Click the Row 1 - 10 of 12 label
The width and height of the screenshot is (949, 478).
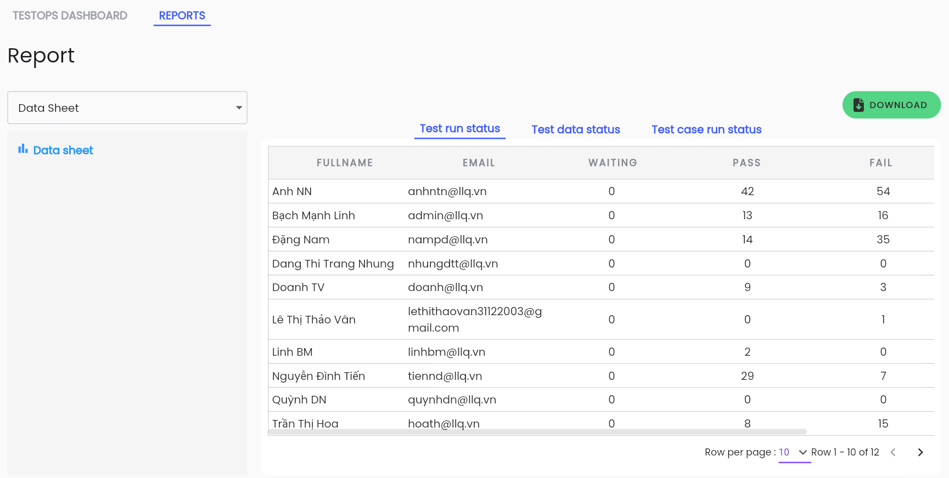(x=845, y=452)
